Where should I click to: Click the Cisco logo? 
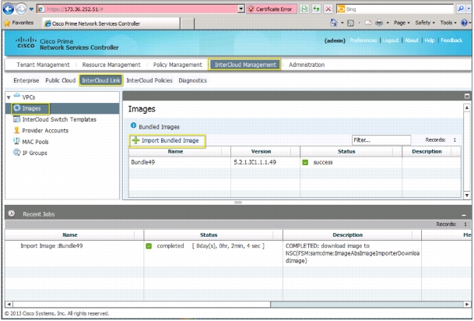click(26, 42)
